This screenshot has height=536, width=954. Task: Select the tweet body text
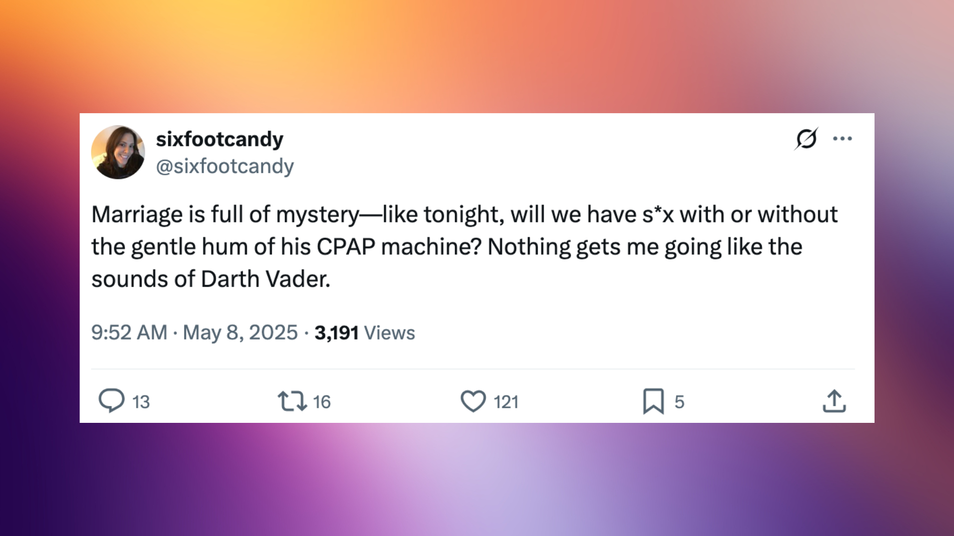pos(447,246)
